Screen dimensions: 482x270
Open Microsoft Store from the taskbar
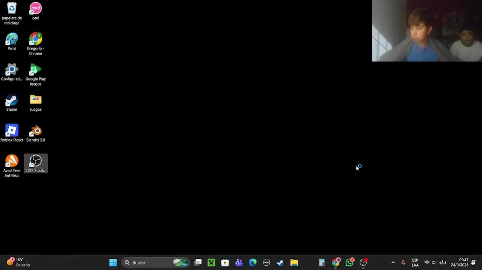[x=225, y=262]
